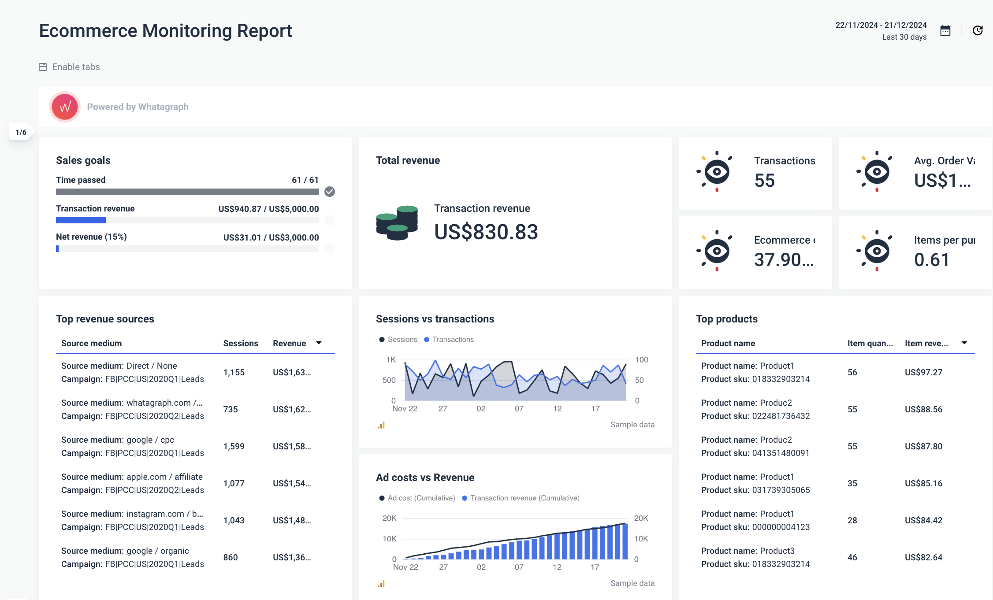The height and width of the screenshot is (600, 993).
Task: Click the Enable tabs button
Action: pos(70,67)
